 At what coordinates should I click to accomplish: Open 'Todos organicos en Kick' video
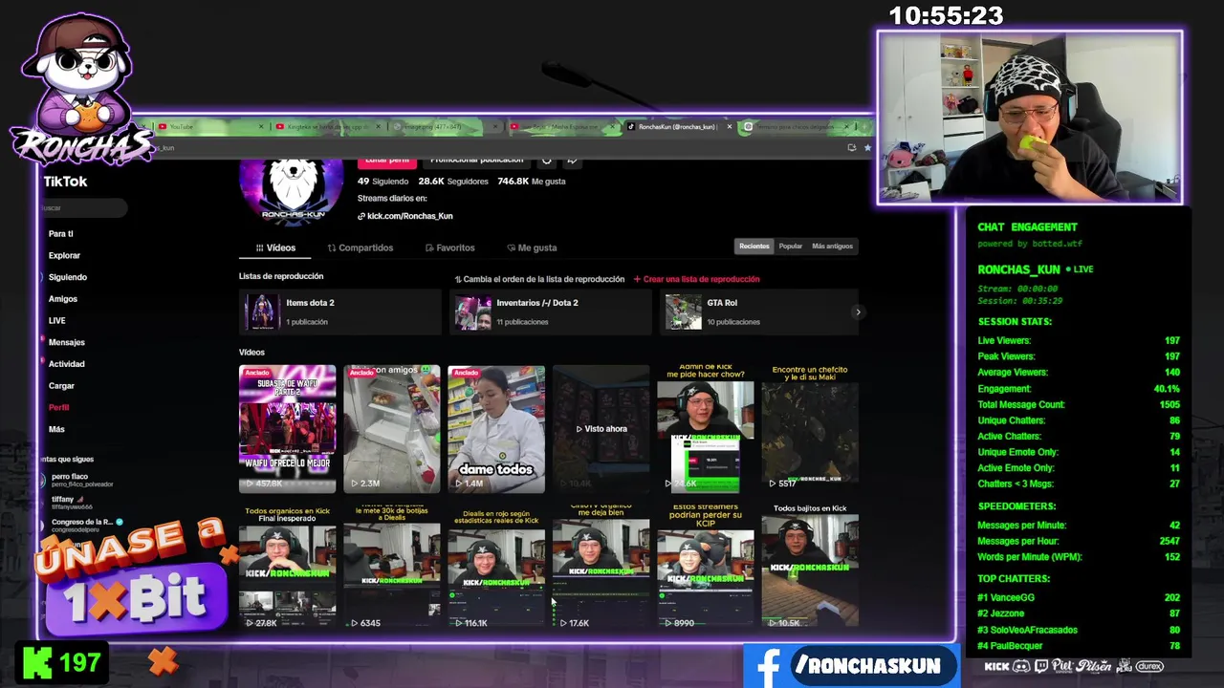coord(287,568)
